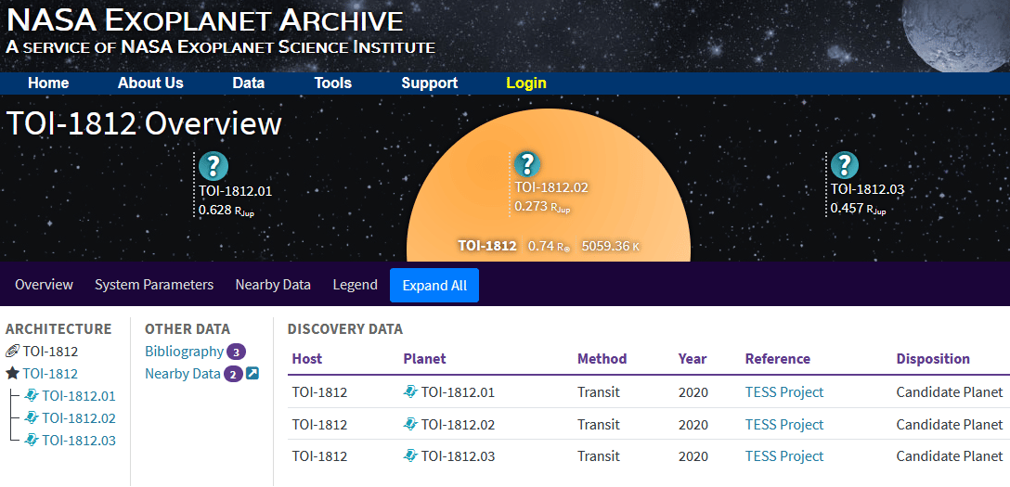This screenshot has width=1010, height=487.
Task: Click the 5059.36 K star temperature
Action: 611,246
